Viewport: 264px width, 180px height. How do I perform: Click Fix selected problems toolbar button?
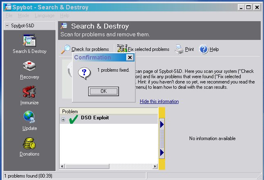(122, 49)
